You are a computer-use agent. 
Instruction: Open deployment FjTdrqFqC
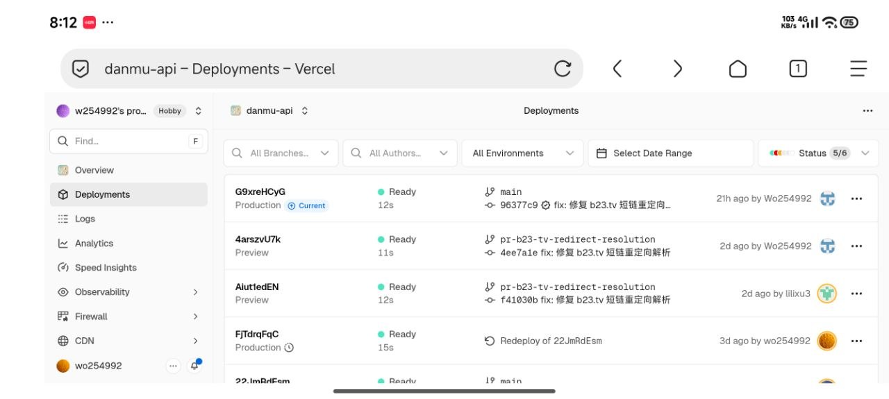point(257,334)
